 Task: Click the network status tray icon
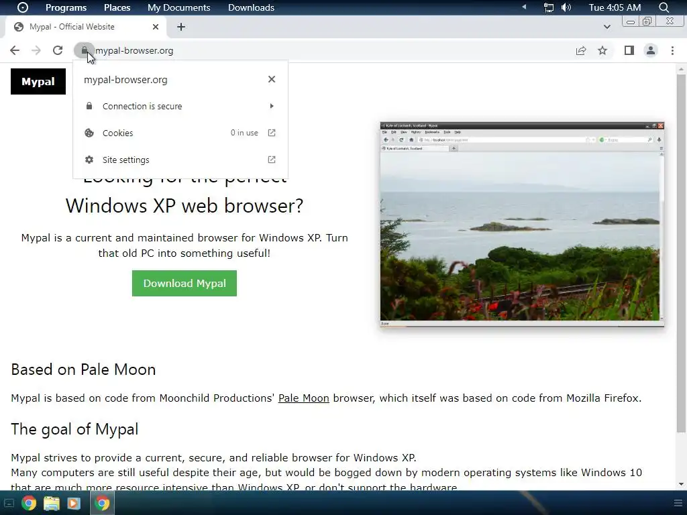(549, 7)
